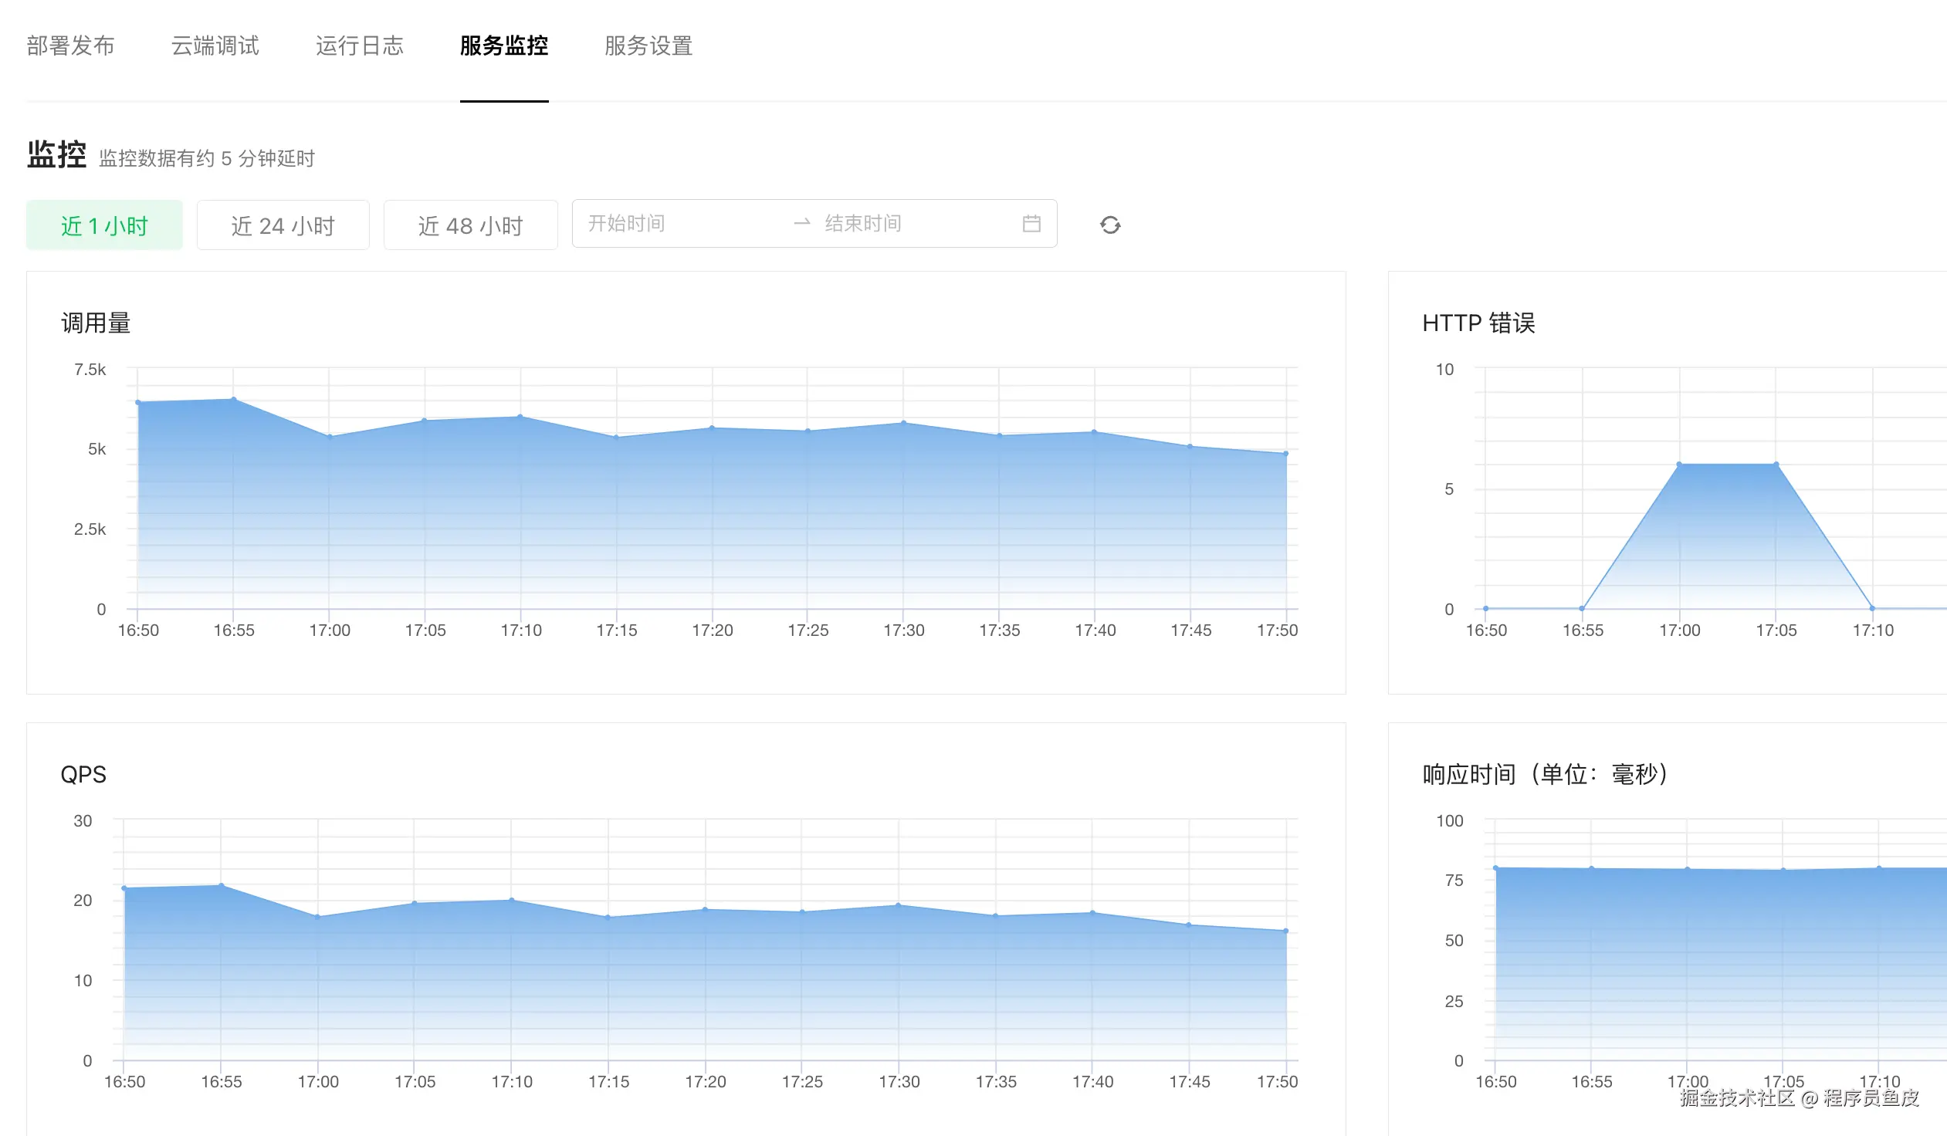Open the 云端调试 tab
The image size is (1947, 1136).
[215, 46]
